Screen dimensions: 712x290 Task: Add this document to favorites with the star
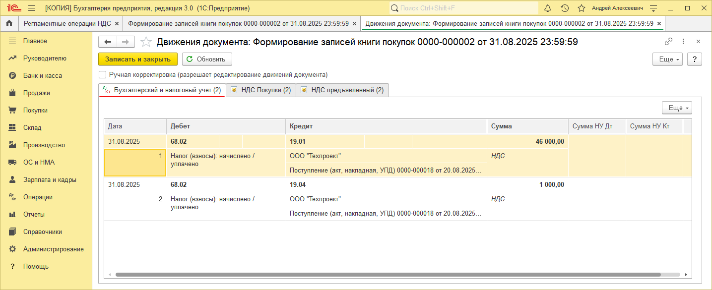tap(146, 42)
